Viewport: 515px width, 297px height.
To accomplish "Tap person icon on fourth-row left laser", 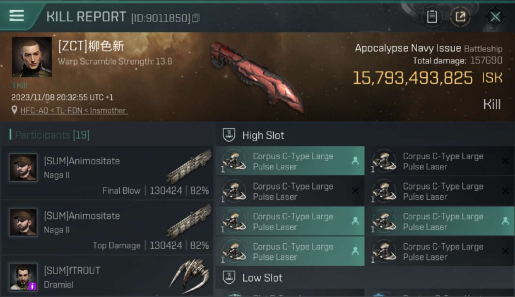I will [355, 251].
